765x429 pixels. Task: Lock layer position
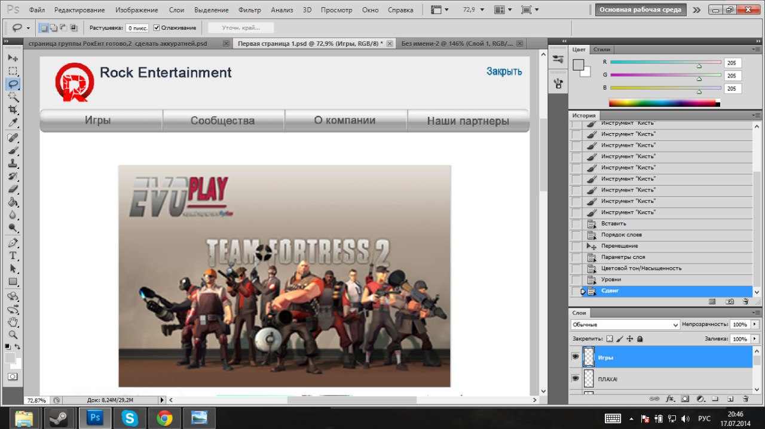[630, 339]
